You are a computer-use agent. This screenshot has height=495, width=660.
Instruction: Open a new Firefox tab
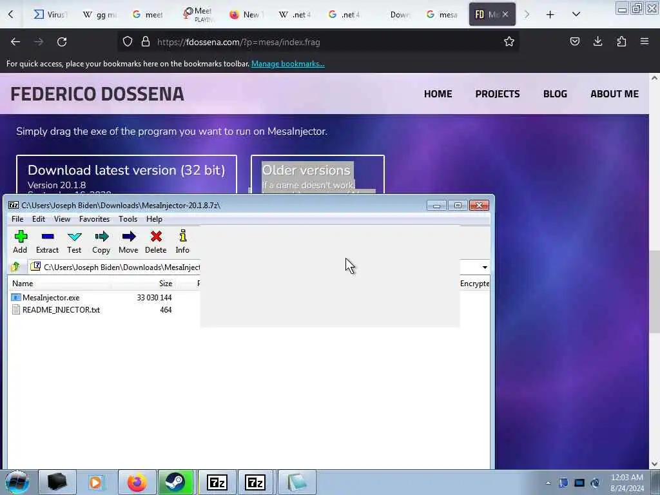coord(550,15)
